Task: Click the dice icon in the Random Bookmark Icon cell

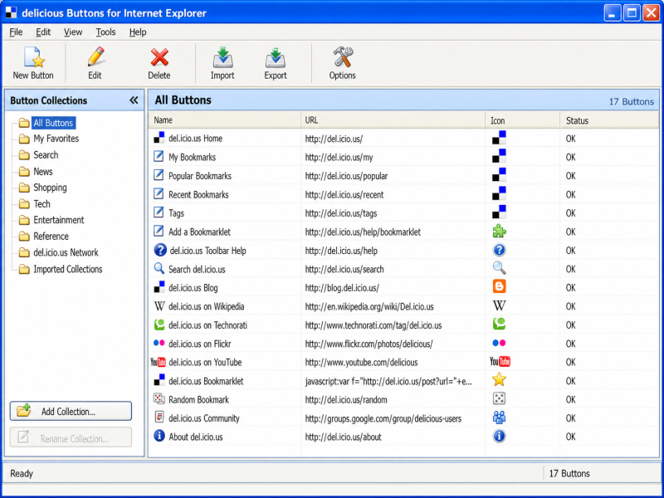Action: [x=500, y=398]
